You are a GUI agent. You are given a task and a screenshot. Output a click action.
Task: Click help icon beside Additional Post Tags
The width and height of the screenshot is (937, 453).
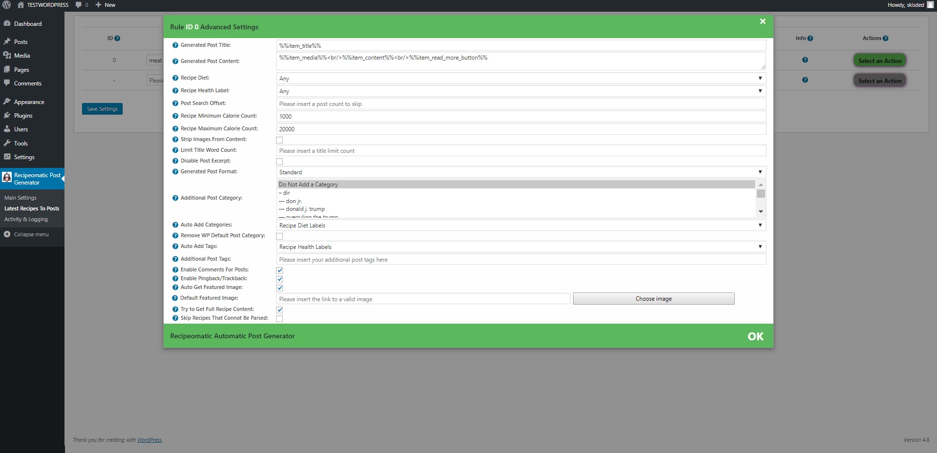[x=175, y=259]
